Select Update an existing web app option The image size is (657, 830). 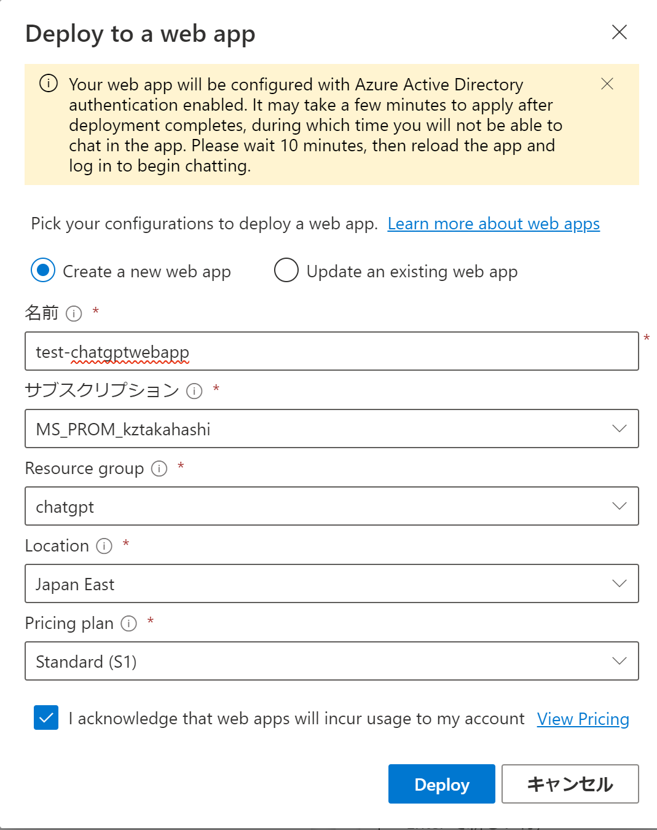[x=286, y=271]
